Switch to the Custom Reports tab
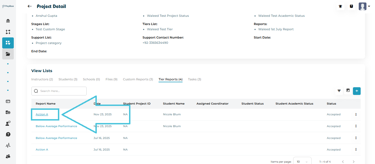 coord(138,79)
